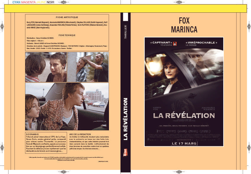This screenshot has width=251, height=174.
Task: Click the TVDVD logo on the spine
Action: coord(125,152)
